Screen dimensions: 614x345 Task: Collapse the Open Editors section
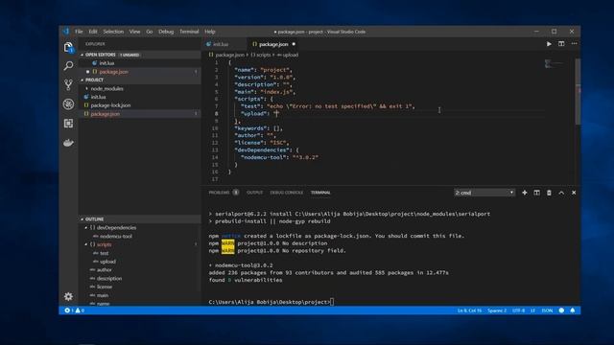pyautogui.click(x=83, y=55)
